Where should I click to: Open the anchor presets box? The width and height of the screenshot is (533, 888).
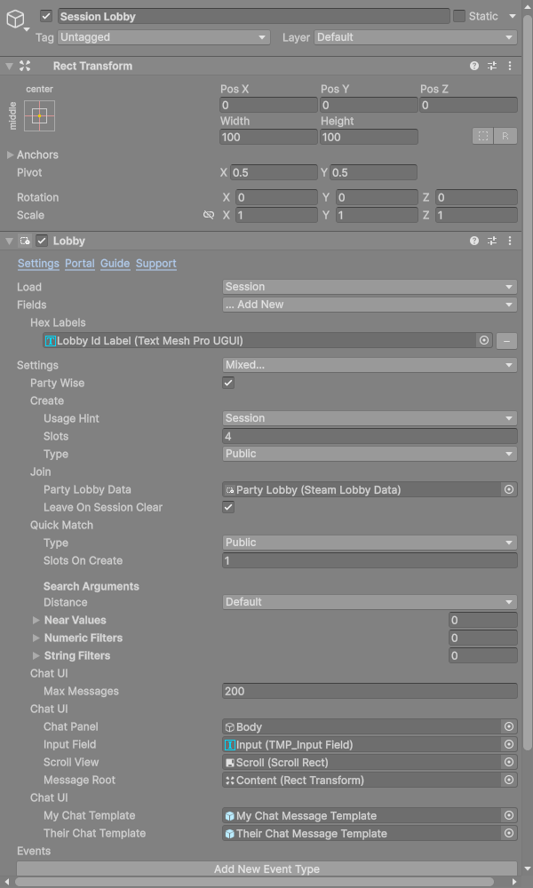click(40, 115)
